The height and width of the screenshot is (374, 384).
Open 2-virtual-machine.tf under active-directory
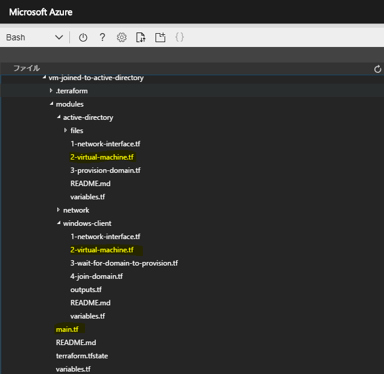point(102,157)
